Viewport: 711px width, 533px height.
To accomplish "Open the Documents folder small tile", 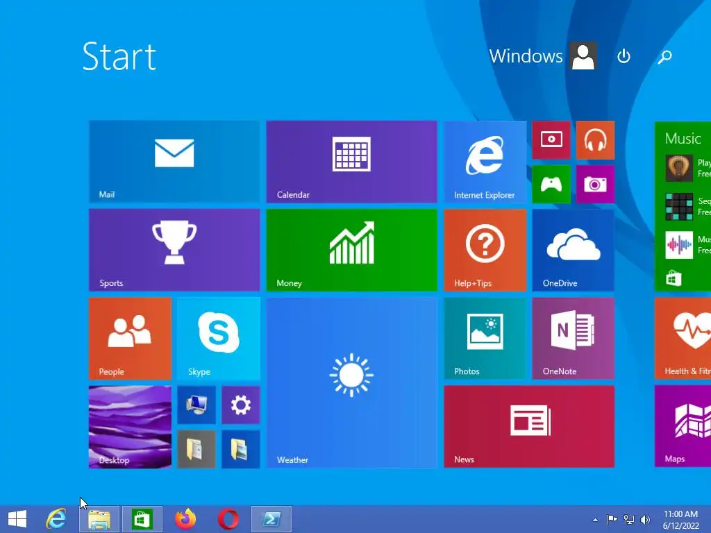I will [196, 449].
